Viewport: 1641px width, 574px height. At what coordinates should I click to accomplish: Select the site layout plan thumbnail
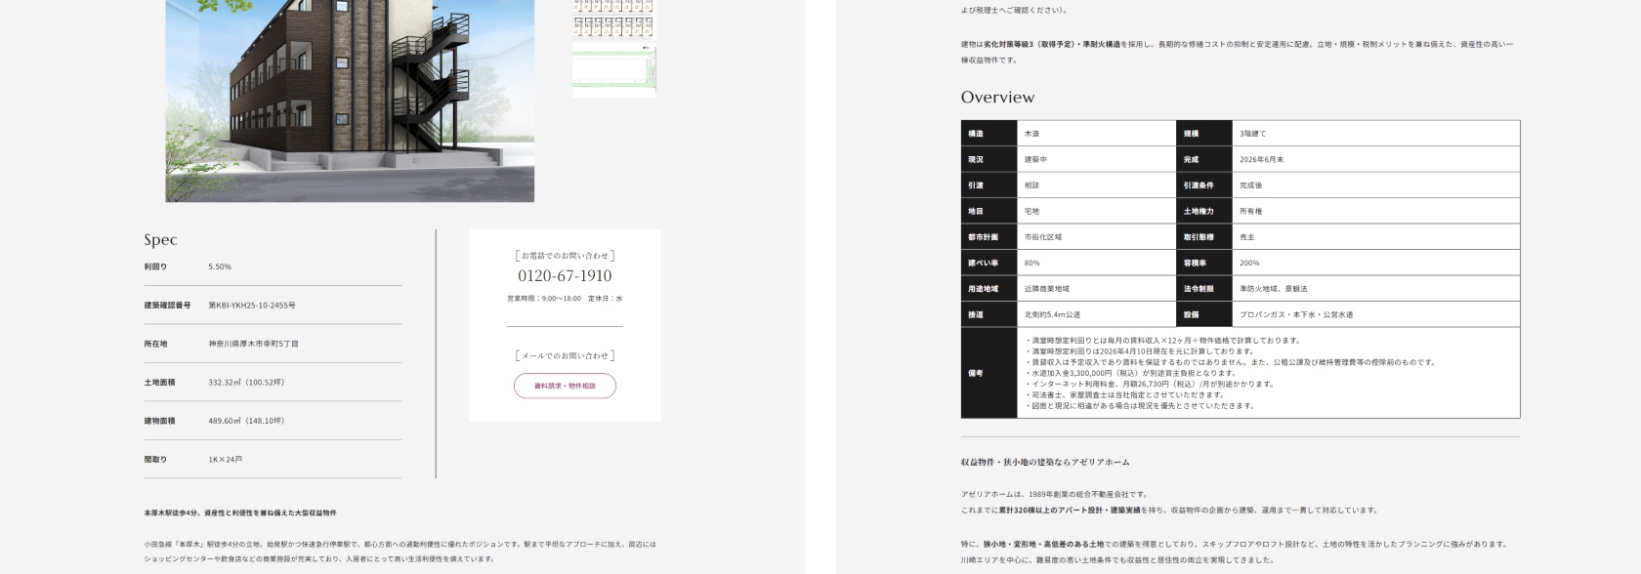click(613, 70)
